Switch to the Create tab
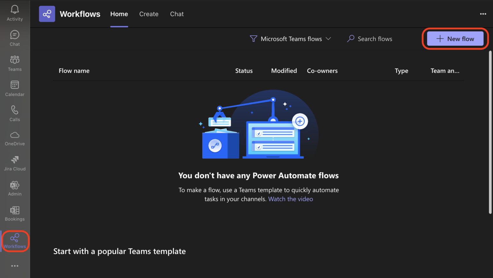The image size is (493, 278). click(x=149, y=14)
